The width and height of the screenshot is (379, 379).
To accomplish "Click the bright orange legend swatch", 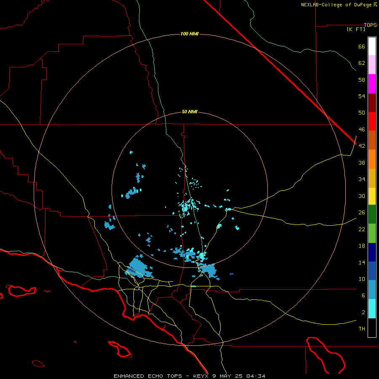I will click(372, 159).
